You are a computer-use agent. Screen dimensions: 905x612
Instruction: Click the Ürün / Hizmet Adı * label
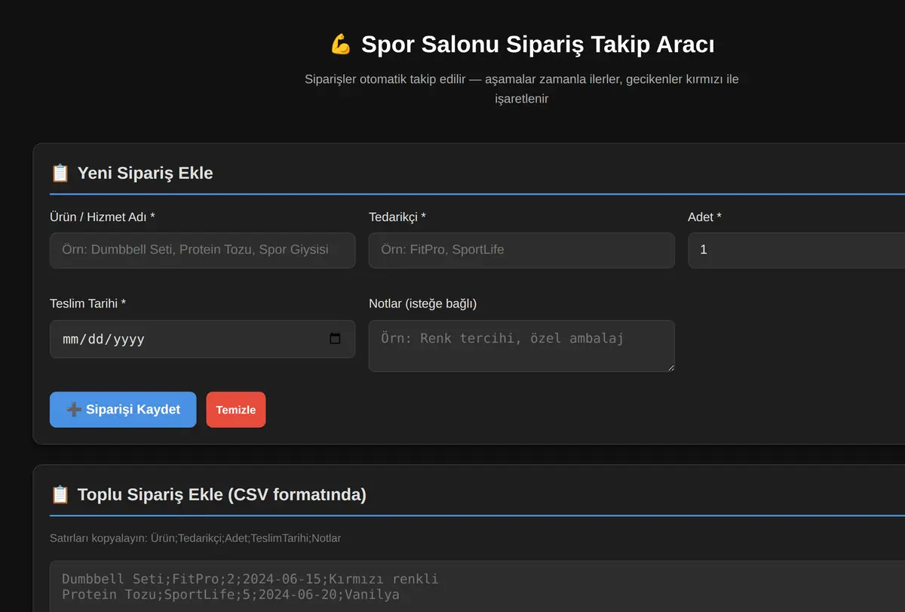(x=103, y=217)
